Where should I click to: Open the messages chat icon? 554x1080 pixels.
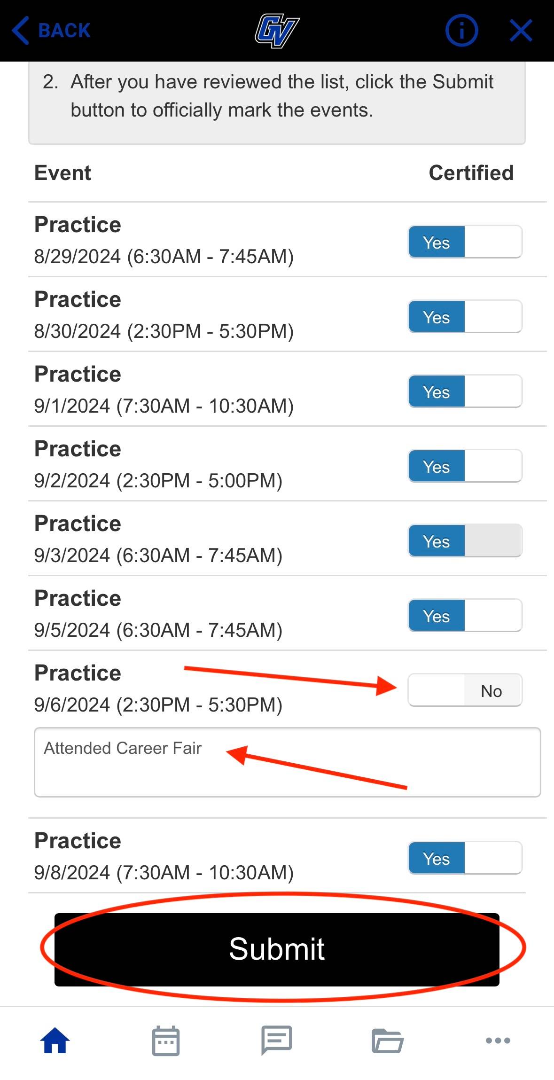click(x=277, y=1041)
